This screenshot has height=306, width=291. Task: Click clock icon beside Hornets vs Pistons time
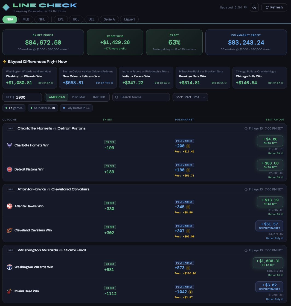pyautogui.click(x=246, y=129)
